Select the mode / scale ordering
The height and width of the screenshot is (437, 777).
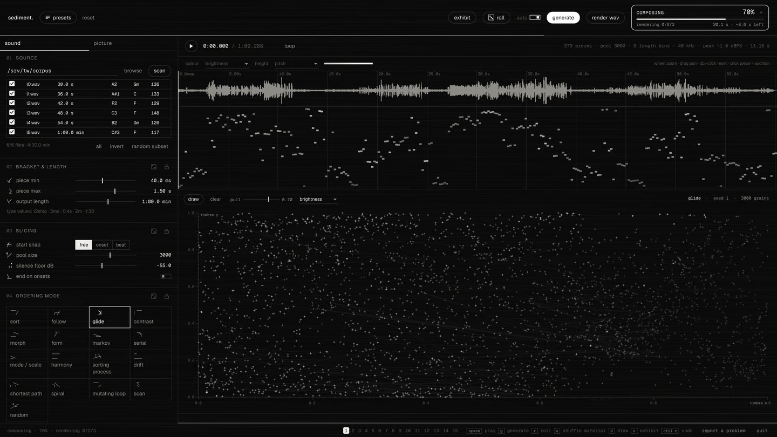point(28,364)
